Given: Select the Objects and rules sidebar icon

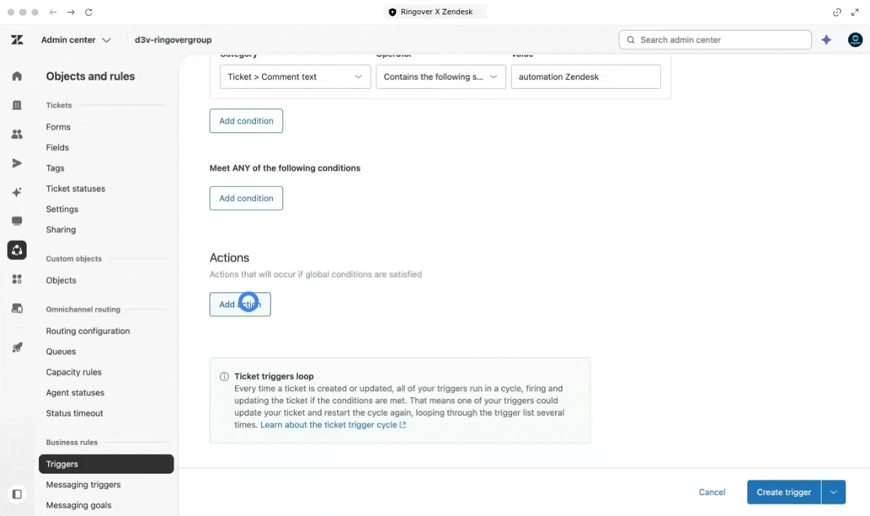Looking at the screenshot, I should [17, 250].
